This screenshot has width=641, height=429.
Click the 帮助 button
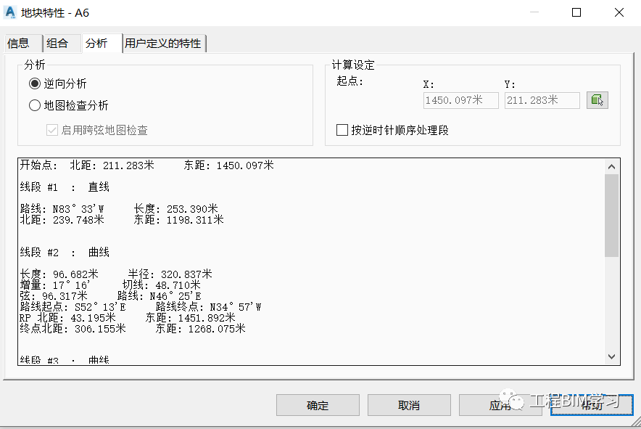point(592,405)
